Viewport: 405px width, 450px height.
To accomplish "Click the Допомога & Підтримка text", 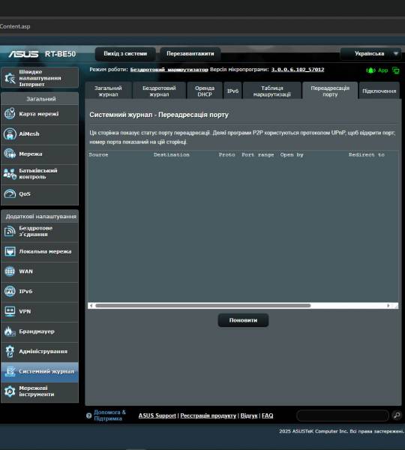I will (x=110, y=415).
